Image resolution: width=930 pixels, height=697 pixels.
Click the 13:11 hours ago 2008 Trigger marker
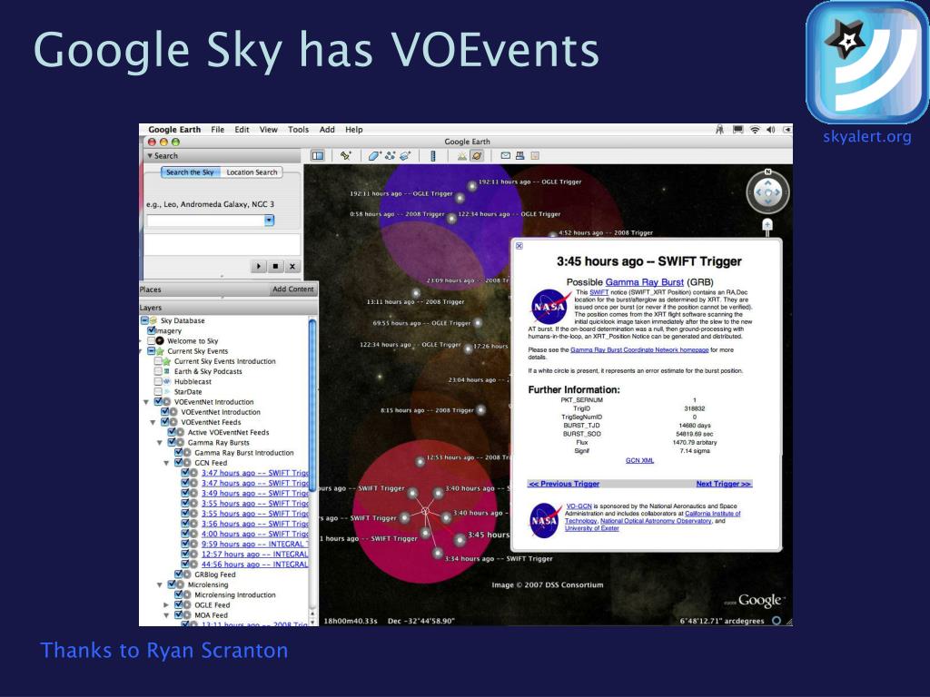tap(416, 293)
